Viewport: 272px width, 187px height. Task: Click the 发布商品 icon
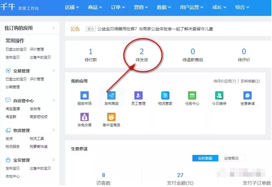point(111,95)
